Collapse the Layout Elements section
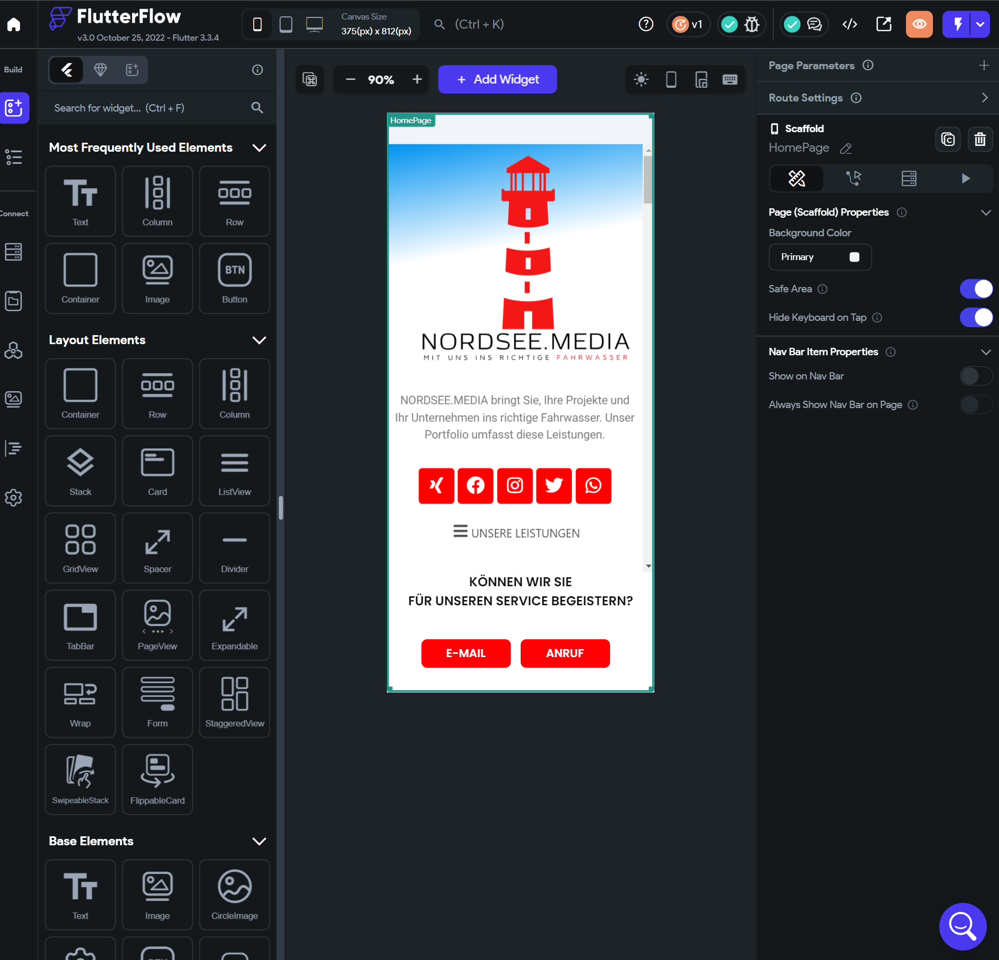Viewport: 999px width, 960px height. tap(259, 340)
